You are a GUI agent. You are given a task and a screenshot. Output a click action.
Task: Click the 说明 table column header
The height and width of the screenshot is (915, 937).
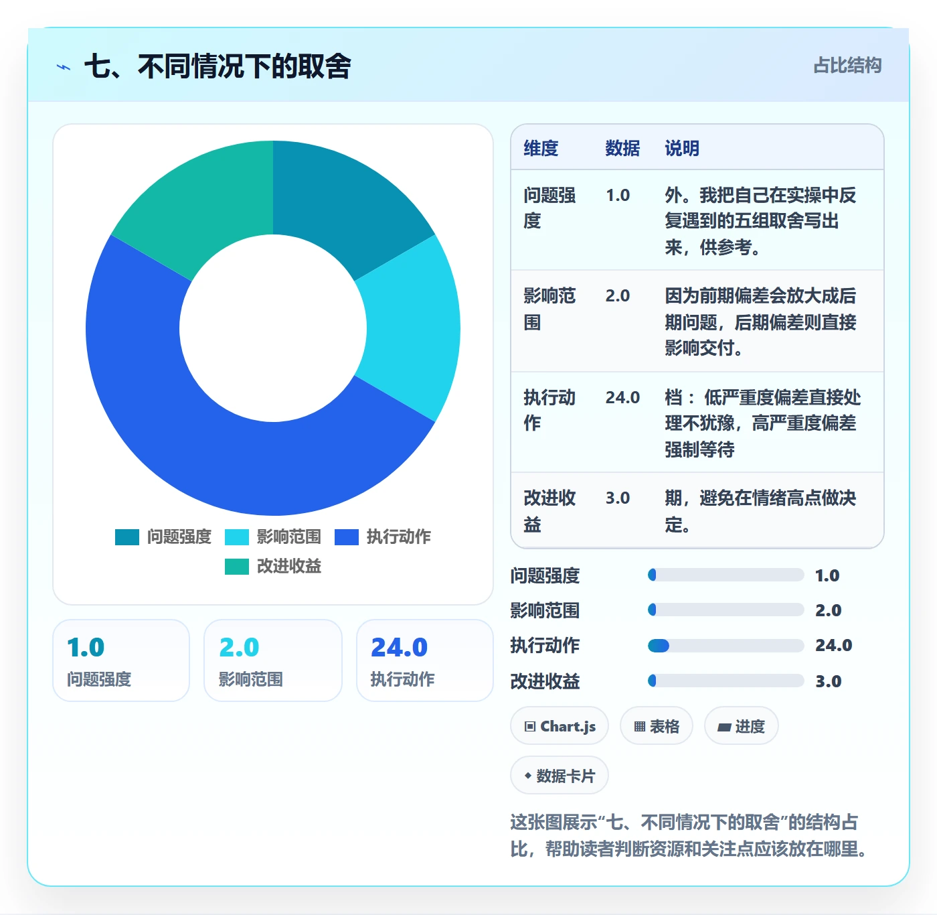click(x=682, y=148)
